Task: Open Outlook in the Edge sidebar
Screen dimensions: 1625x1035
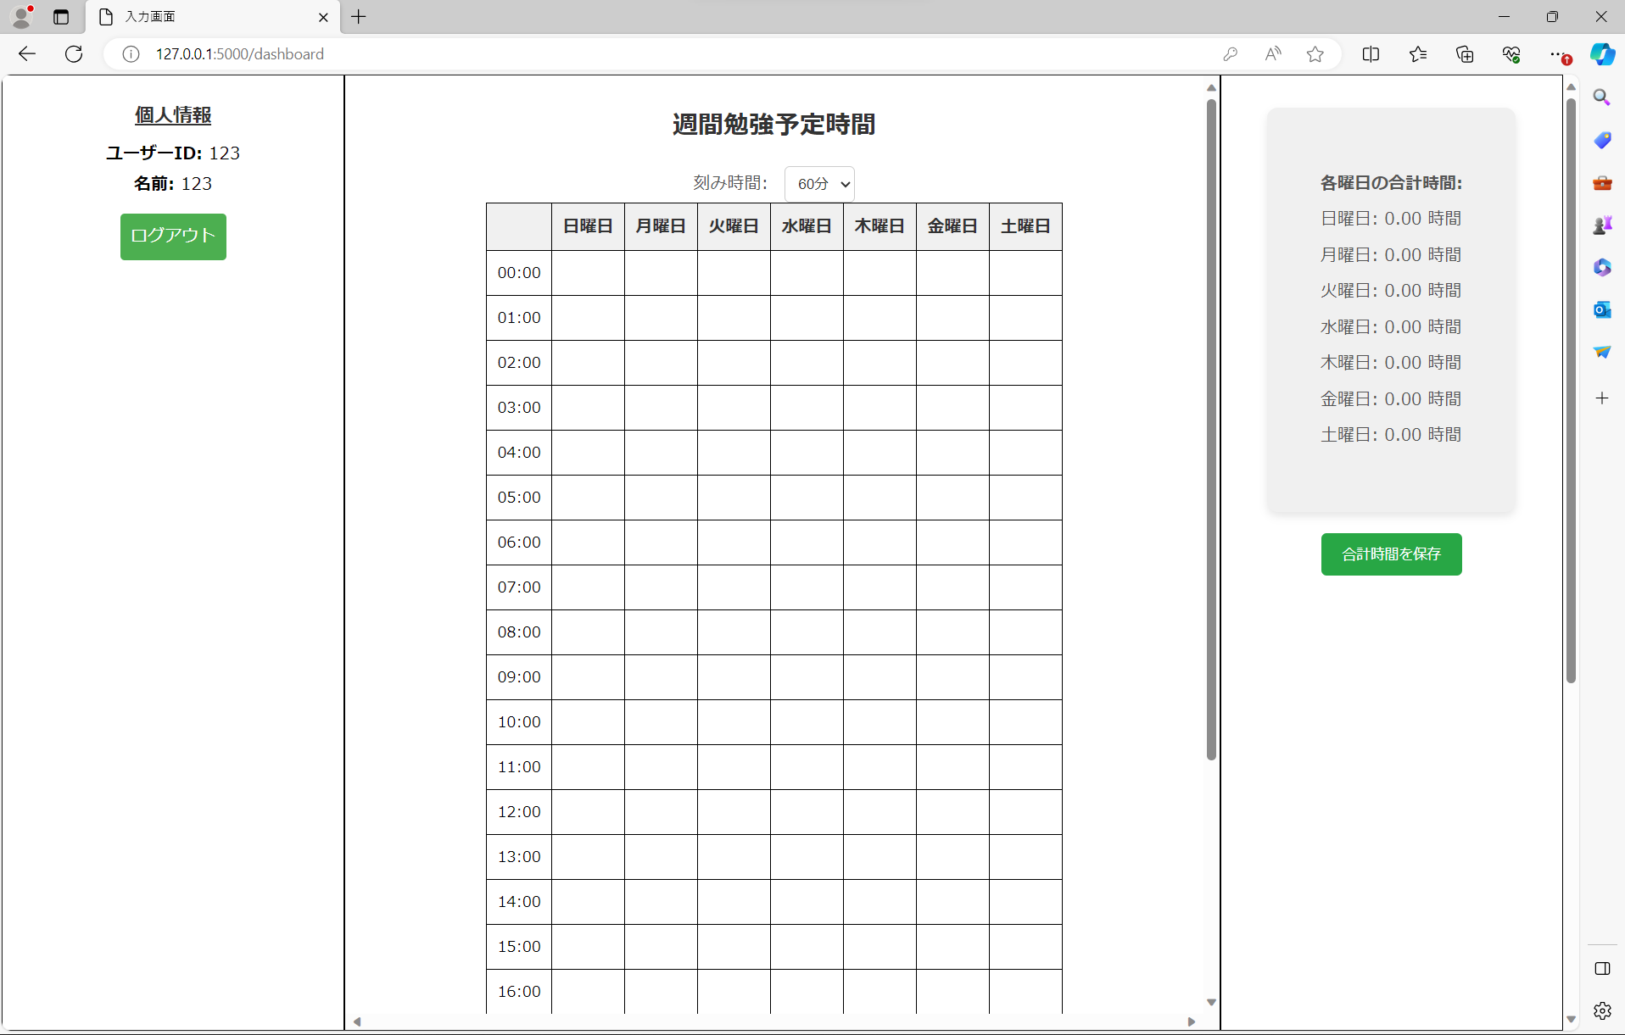Action: coord(1601,310)
